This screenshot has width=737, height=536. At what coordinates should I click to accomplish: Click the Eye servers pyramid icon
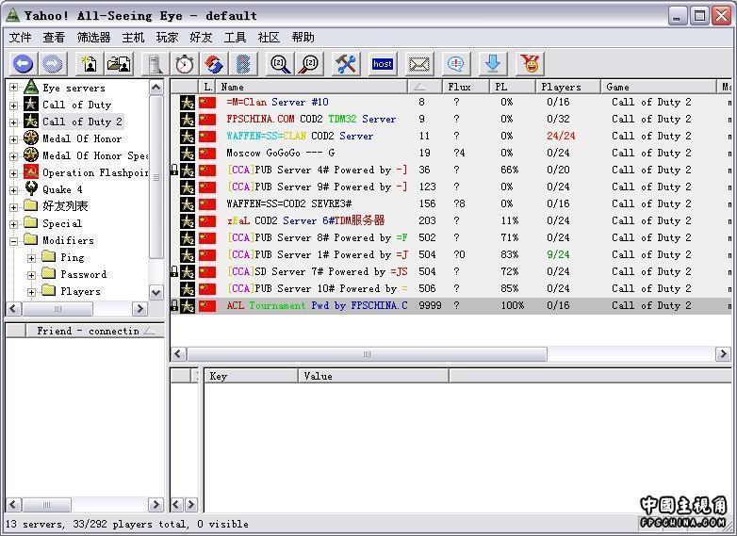31,87
